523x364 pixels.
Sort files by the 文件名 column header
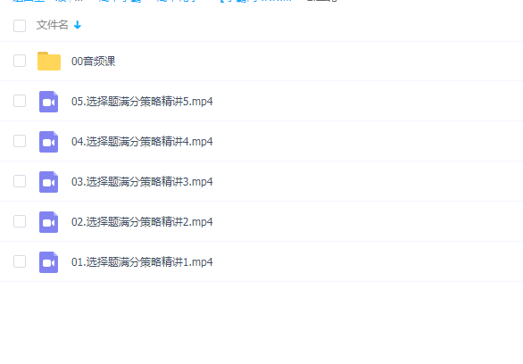point(52,25)
